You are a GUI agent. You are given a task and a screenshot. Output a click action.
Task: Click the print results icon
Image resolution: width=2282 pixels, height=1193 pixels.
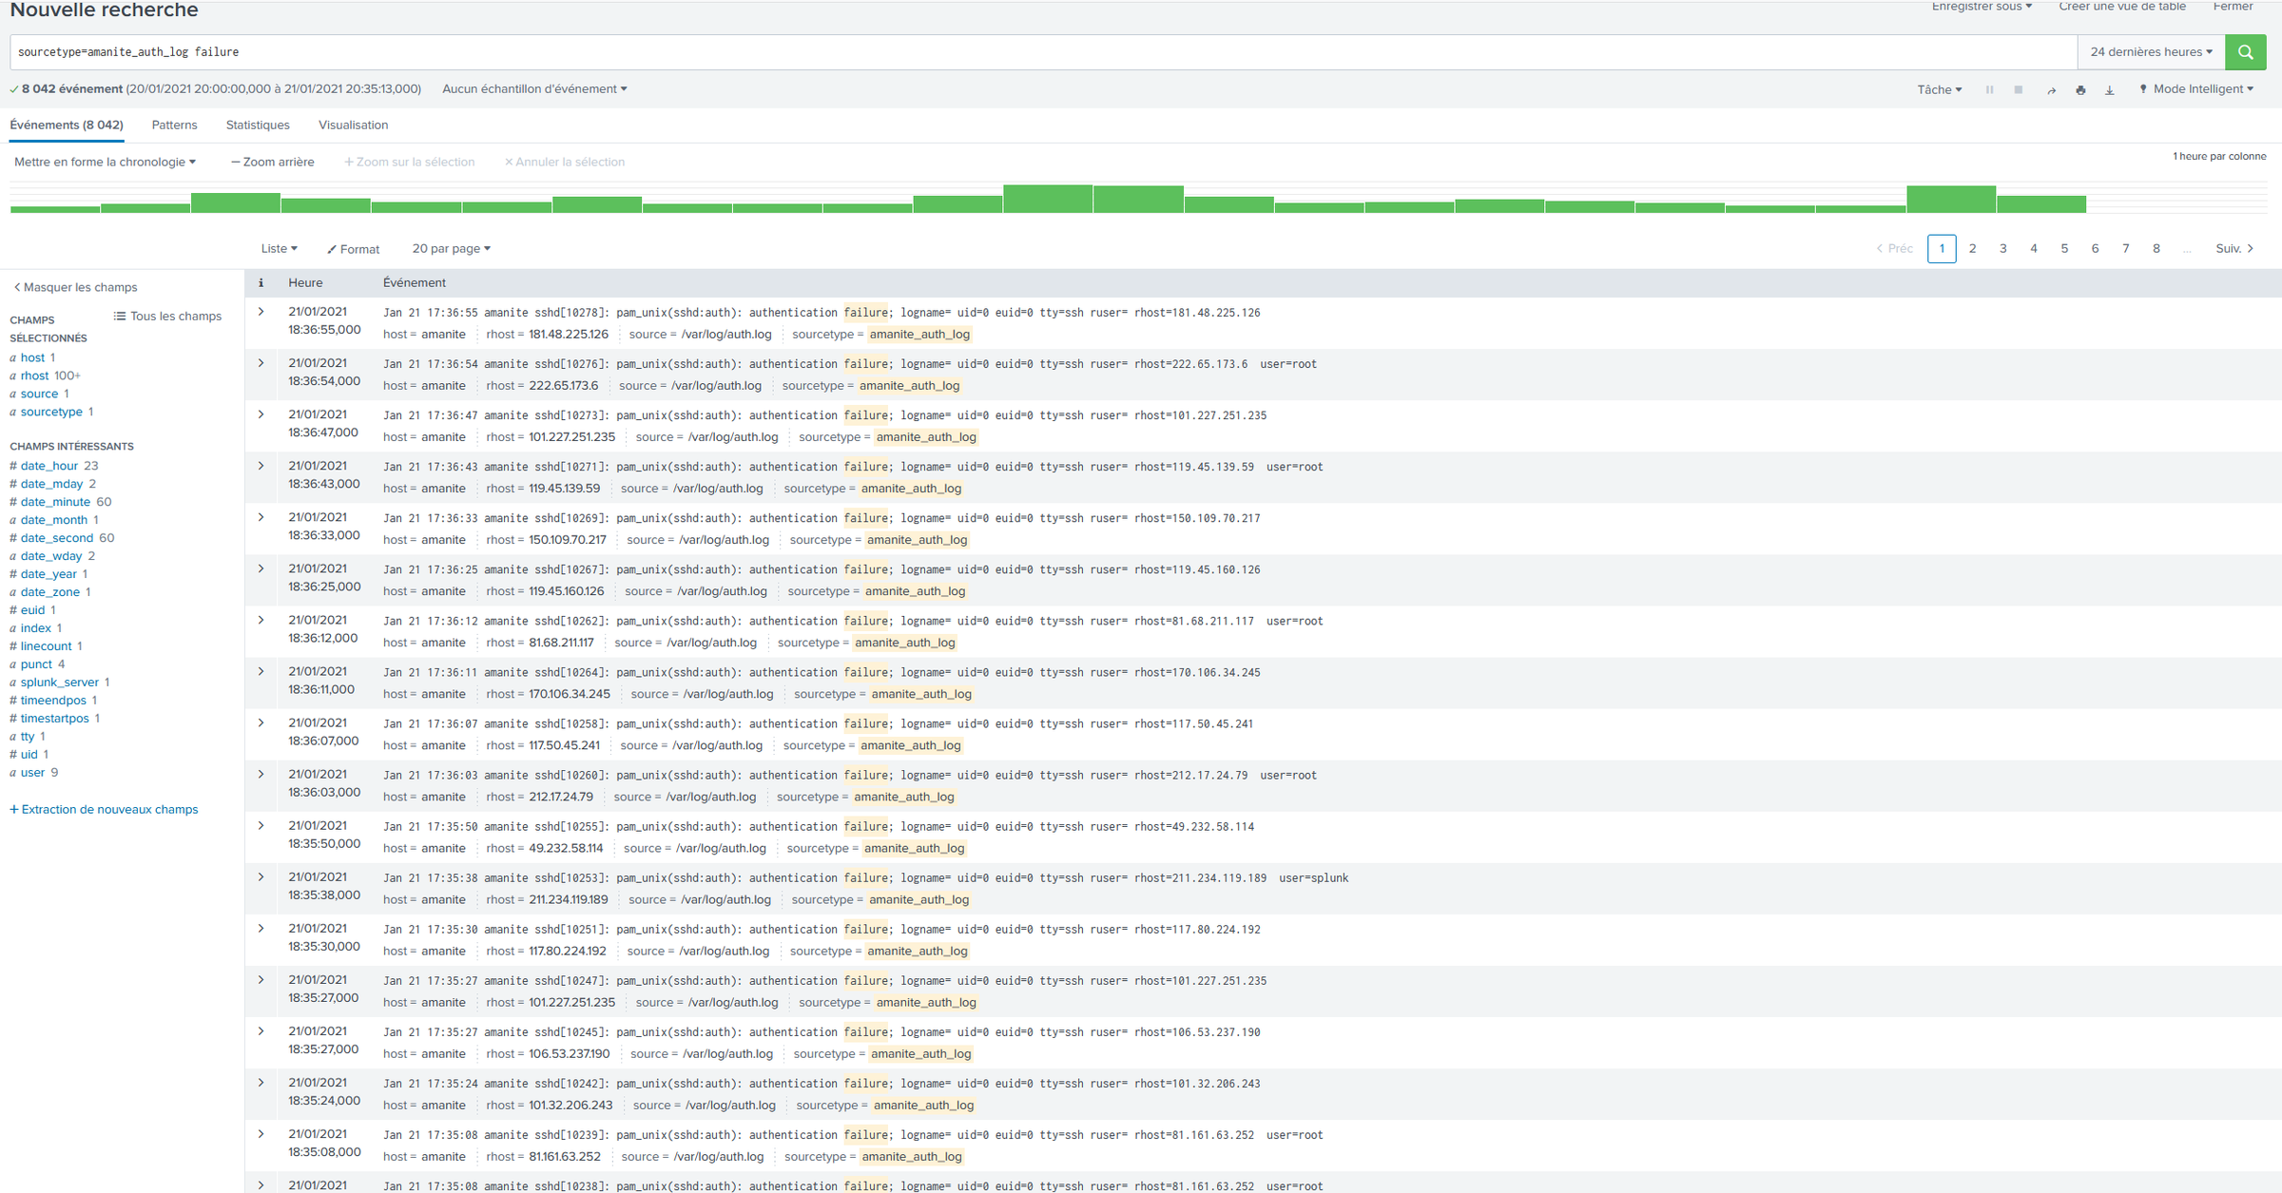coord(2080,90)
